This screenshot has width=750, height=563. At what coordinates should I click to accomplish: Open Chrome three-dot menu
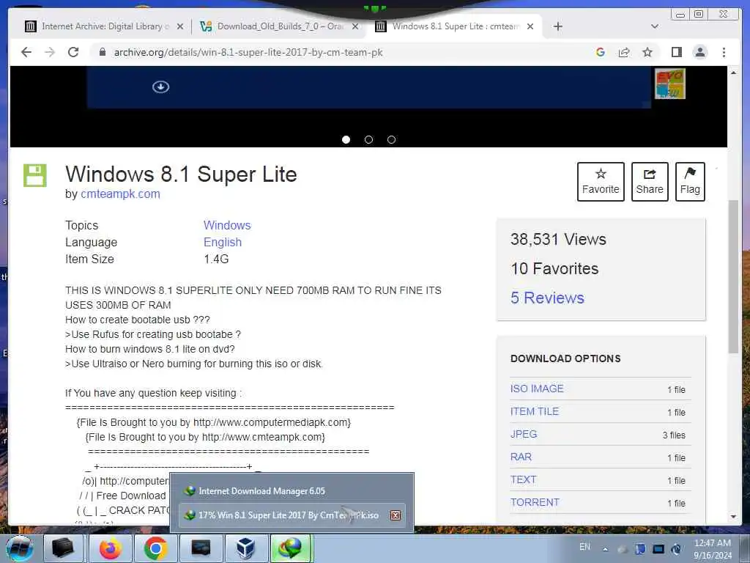[x=724, y=52]
